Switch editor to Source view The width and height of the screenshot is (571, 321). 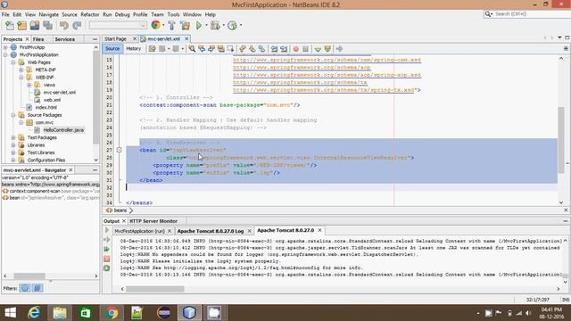112,48
